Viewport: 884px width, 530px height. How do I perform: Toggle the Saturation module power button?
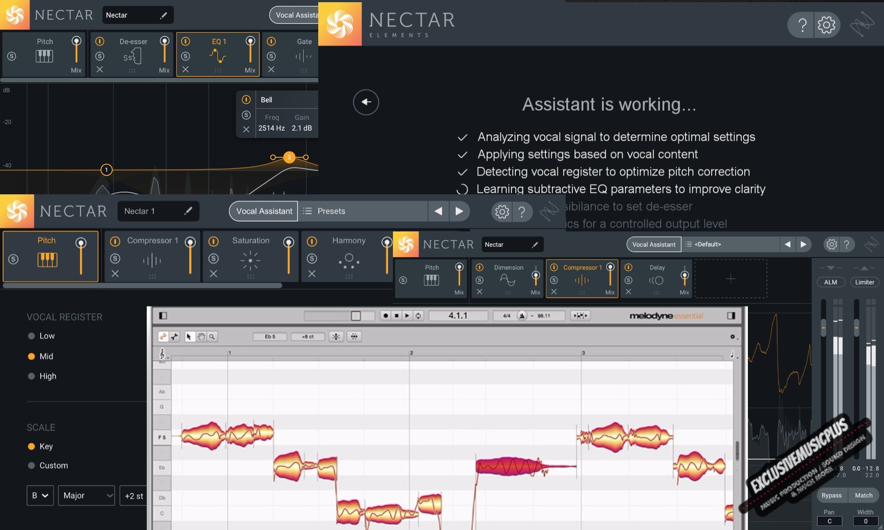pyautogui.click(x=213, y=242)
